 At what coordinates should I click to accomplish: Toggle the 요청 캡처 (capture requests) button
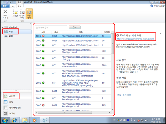(29, 14)
